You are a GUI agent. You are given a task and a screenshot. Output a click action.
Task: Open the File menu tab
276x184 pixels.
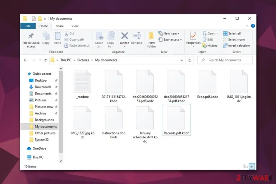pos(28,26)
